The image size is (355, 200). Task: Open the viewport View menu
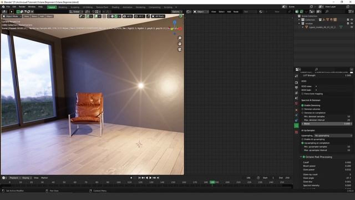tap(27, 16)
